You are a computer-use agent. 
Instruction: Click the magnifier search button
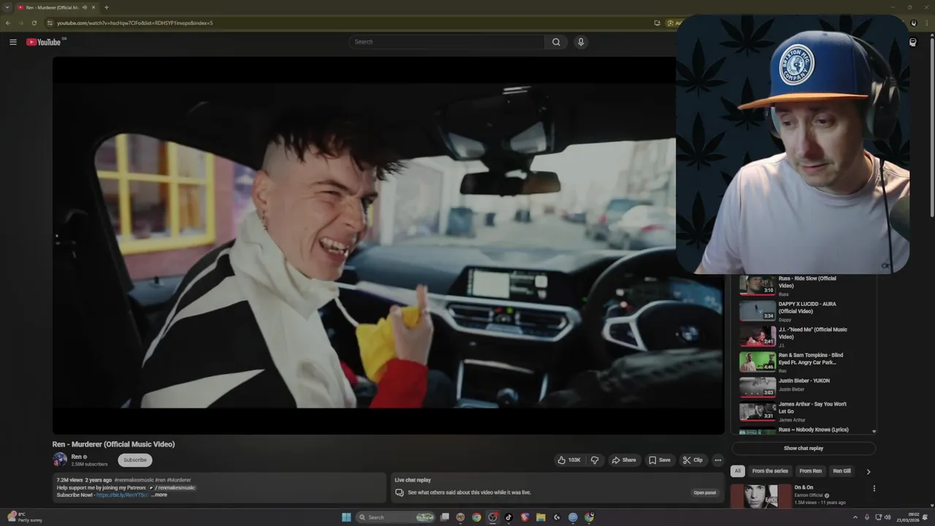(556, 42)
